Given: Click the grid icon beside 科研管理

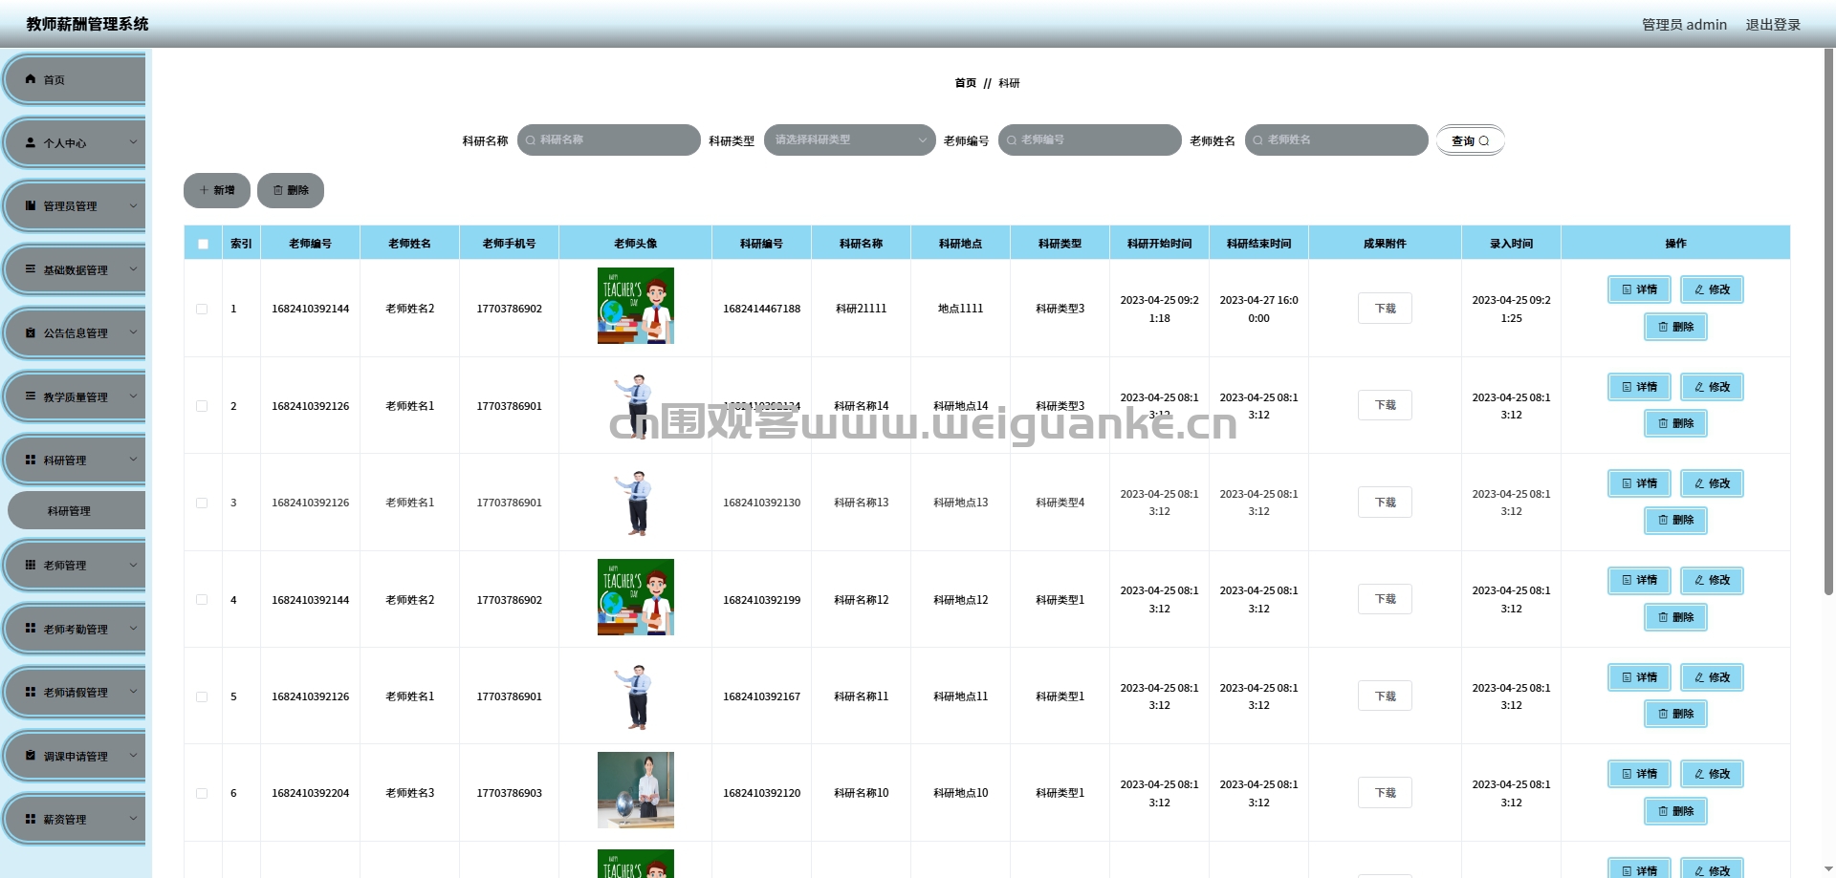Looking at the screenshot, I should pos(31,460).
